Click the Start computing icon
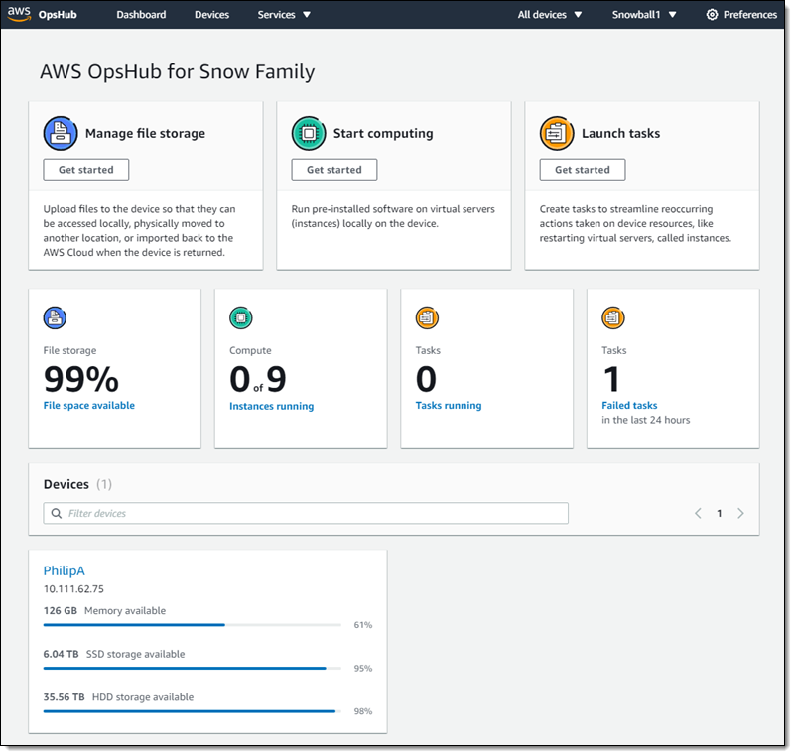The width and height of the screenshot is (795, 756). [x=307, y=133]
